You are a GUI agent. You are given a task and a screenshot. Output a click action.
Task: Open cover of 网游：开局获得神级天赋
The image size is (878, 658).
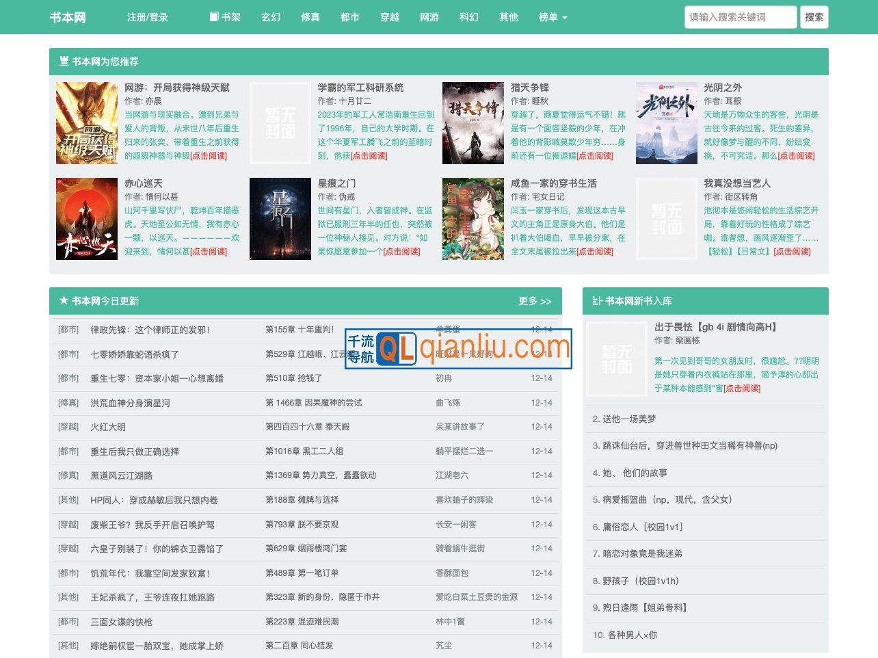click(87, 123)
